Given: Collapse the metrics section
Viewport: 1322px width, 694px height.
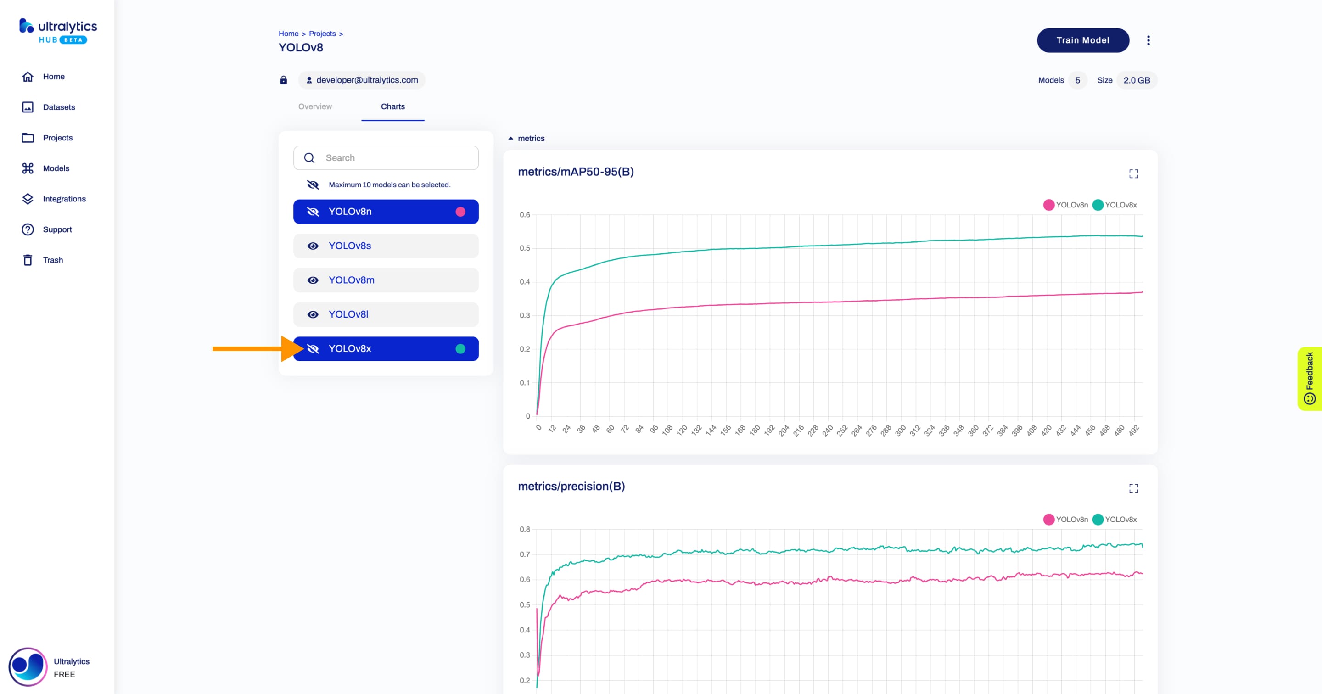Looking at the screenshot, I should [x=510, y=138].
